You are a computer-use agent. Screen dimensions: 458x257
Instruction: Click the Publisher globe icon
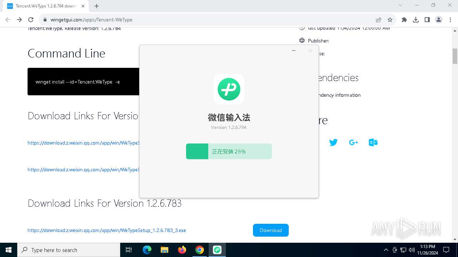tap(302, 41)
